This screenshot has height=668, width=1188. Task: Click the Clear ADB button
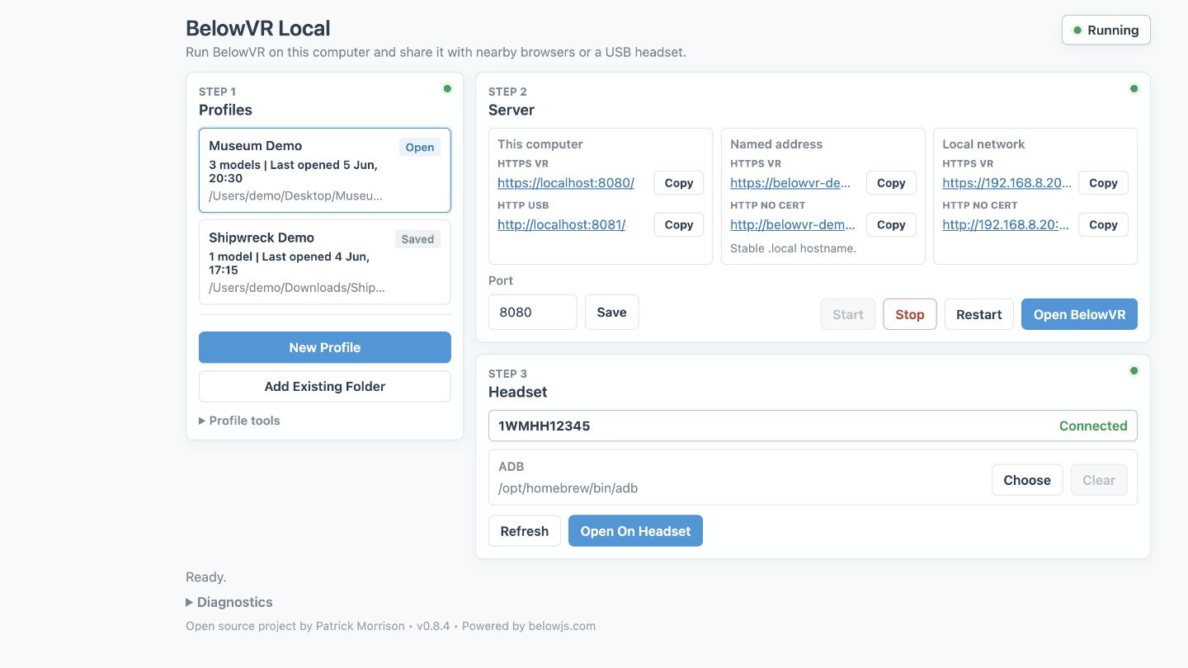[x=1098, y=480]
